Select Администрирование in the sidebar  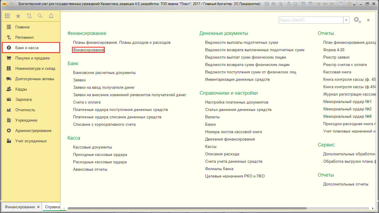33,131
